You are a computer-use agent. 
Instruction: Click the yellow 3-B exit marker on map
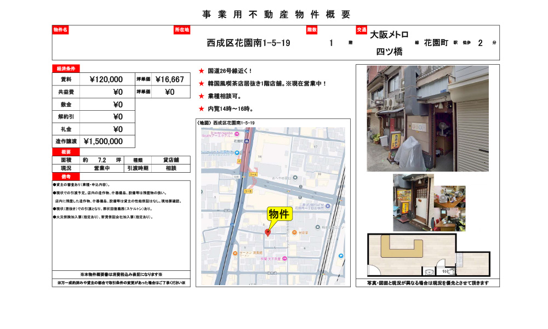248,191
